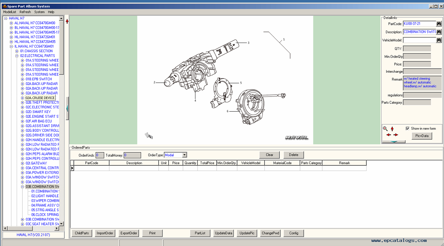Image resolution: width=444 pixels, height=246 pixels.
Task: Click the zoom-in magnifier icon
Action: point(385,129)
